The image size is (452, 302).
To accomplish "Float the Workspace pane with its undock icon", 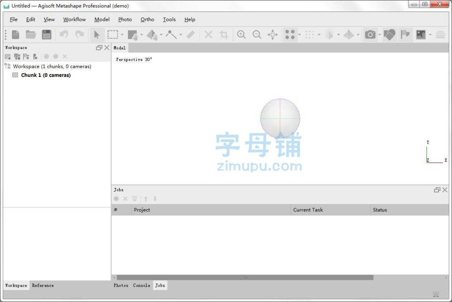I will click(99, 48).
